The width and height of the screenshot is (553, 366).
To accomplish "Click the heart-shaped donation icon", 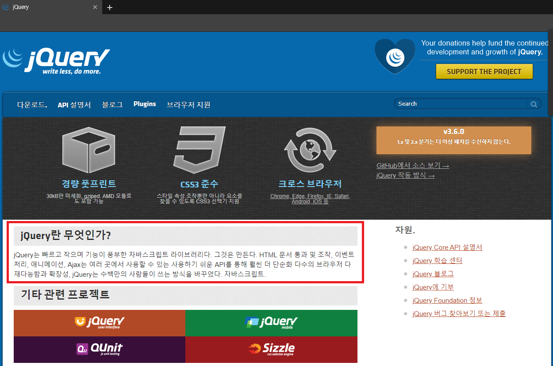I will coord(395,56).
